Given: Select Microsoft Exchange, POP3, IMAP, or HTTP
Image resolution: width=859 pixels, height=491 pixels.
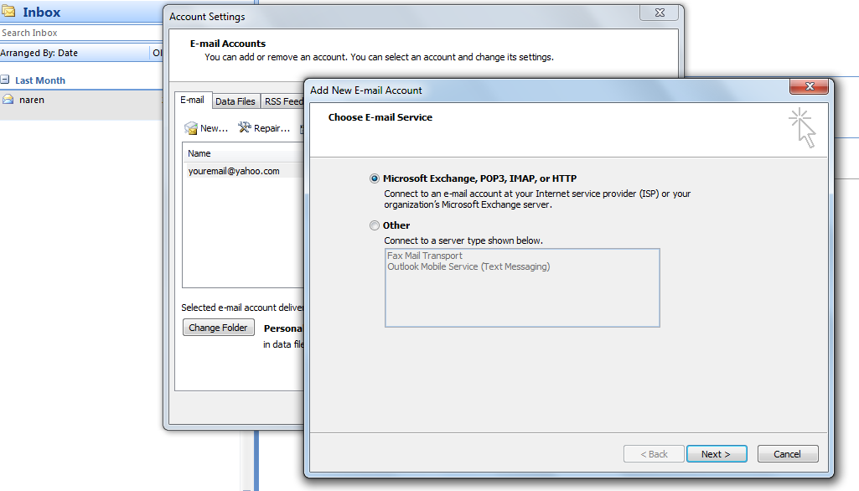Looking at the screenshot, I should [374, 178].
